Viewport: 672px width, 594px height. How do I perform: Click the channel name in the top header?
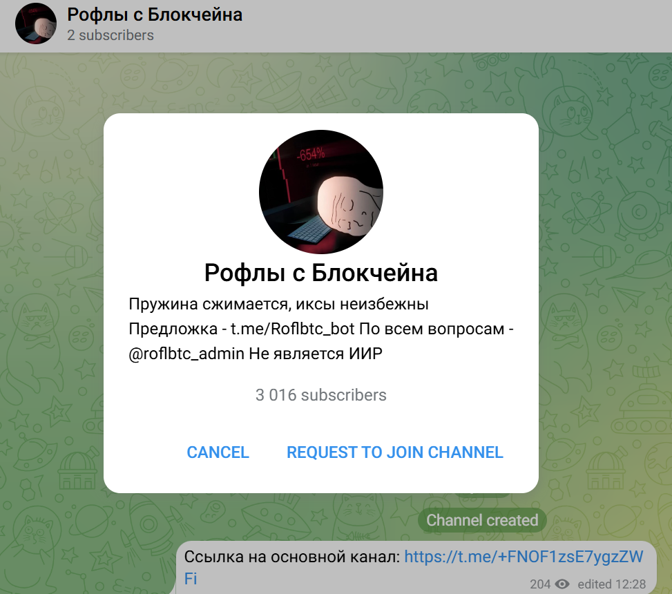(155, 15)
